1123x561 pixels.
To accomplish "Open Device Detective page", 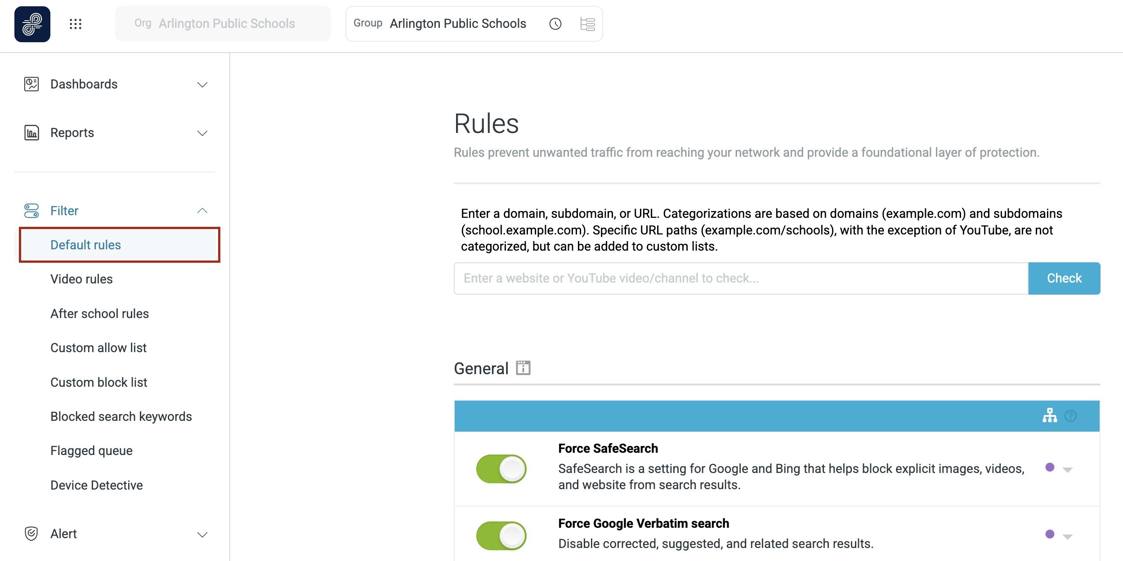I will pos(96,485).
